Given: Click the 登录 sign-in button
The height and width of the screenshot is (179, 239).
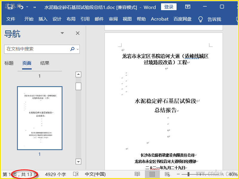Looking at the screenshot, I should (x=169, y=7).
